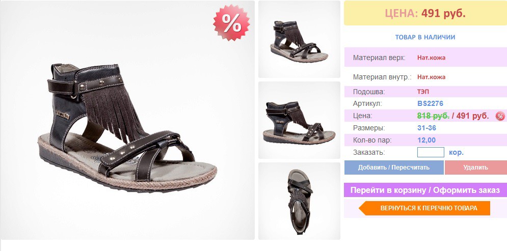
Task: Open Перейти в корзину / Оформить заказ
Action: [x=425, y=190]
